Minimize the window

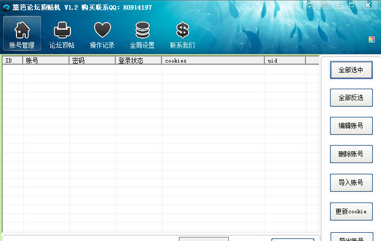coord(337,5)
